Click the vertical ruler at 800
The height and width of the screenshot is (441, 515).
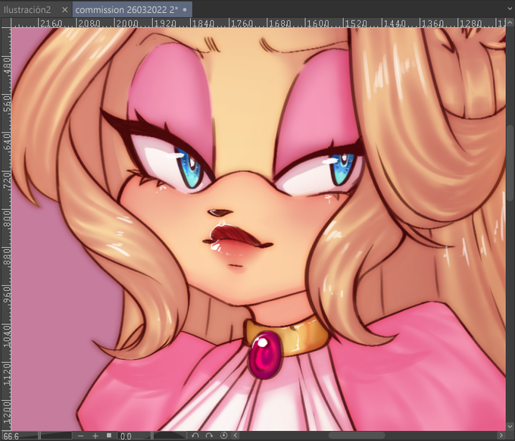6,219
